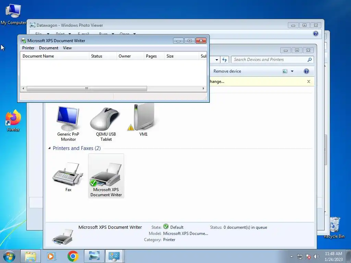The height and width of the screenshot is (263, 351).
Task: Click Remove device toolbar button
Action: 227,71
